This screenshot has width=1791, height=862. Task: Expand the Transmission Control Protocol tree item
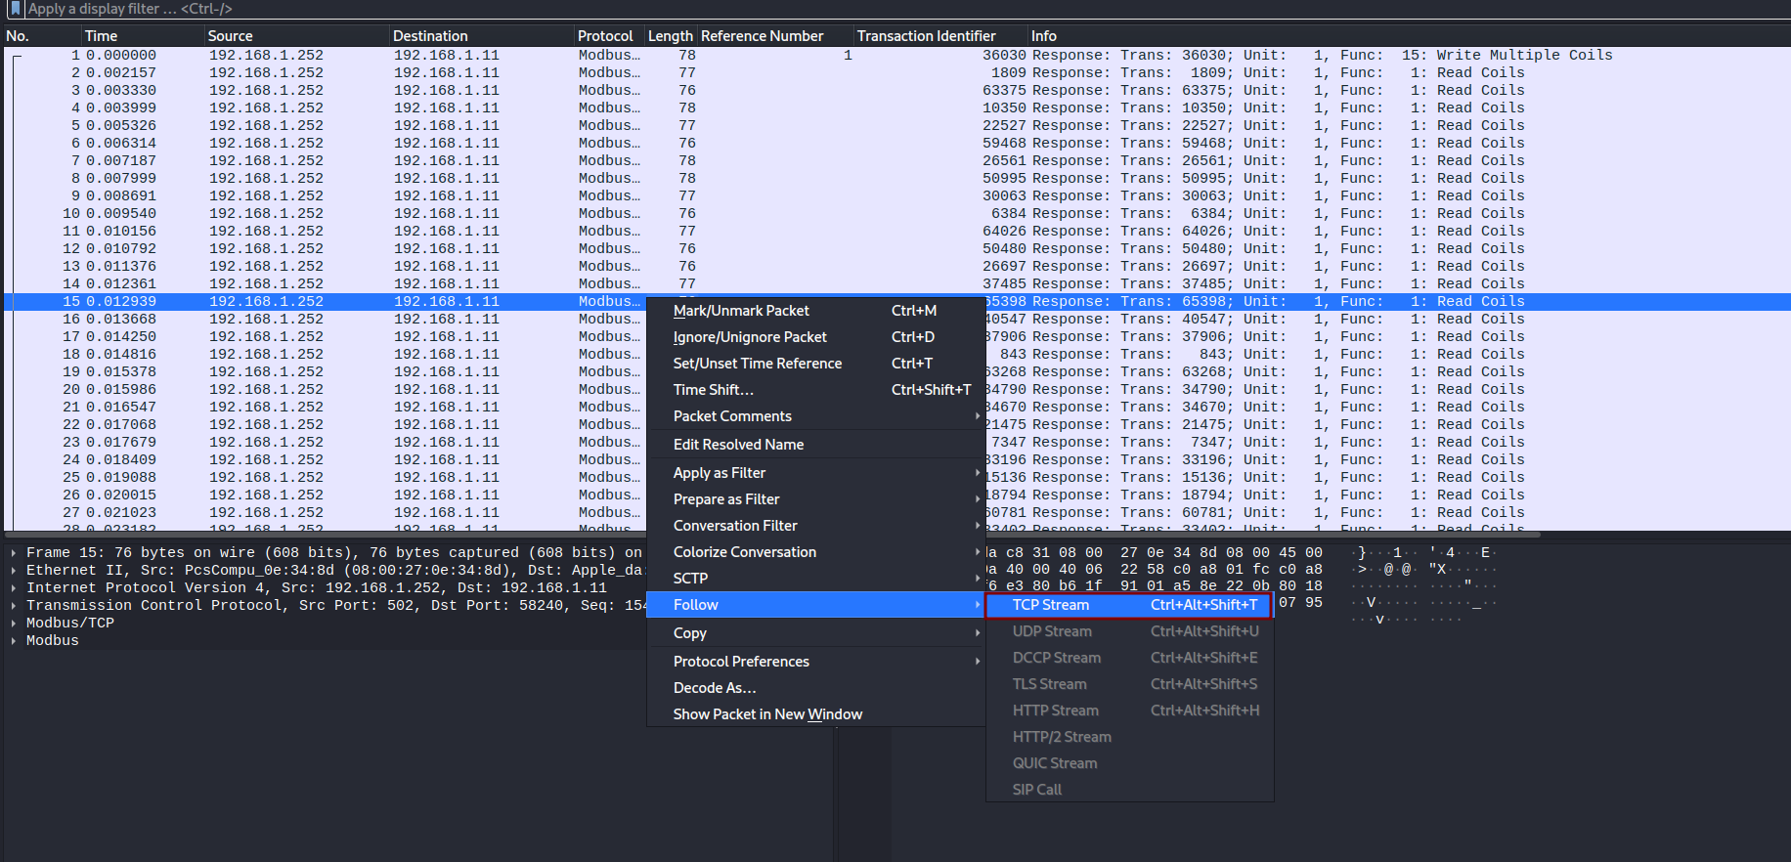click(14, 606)
